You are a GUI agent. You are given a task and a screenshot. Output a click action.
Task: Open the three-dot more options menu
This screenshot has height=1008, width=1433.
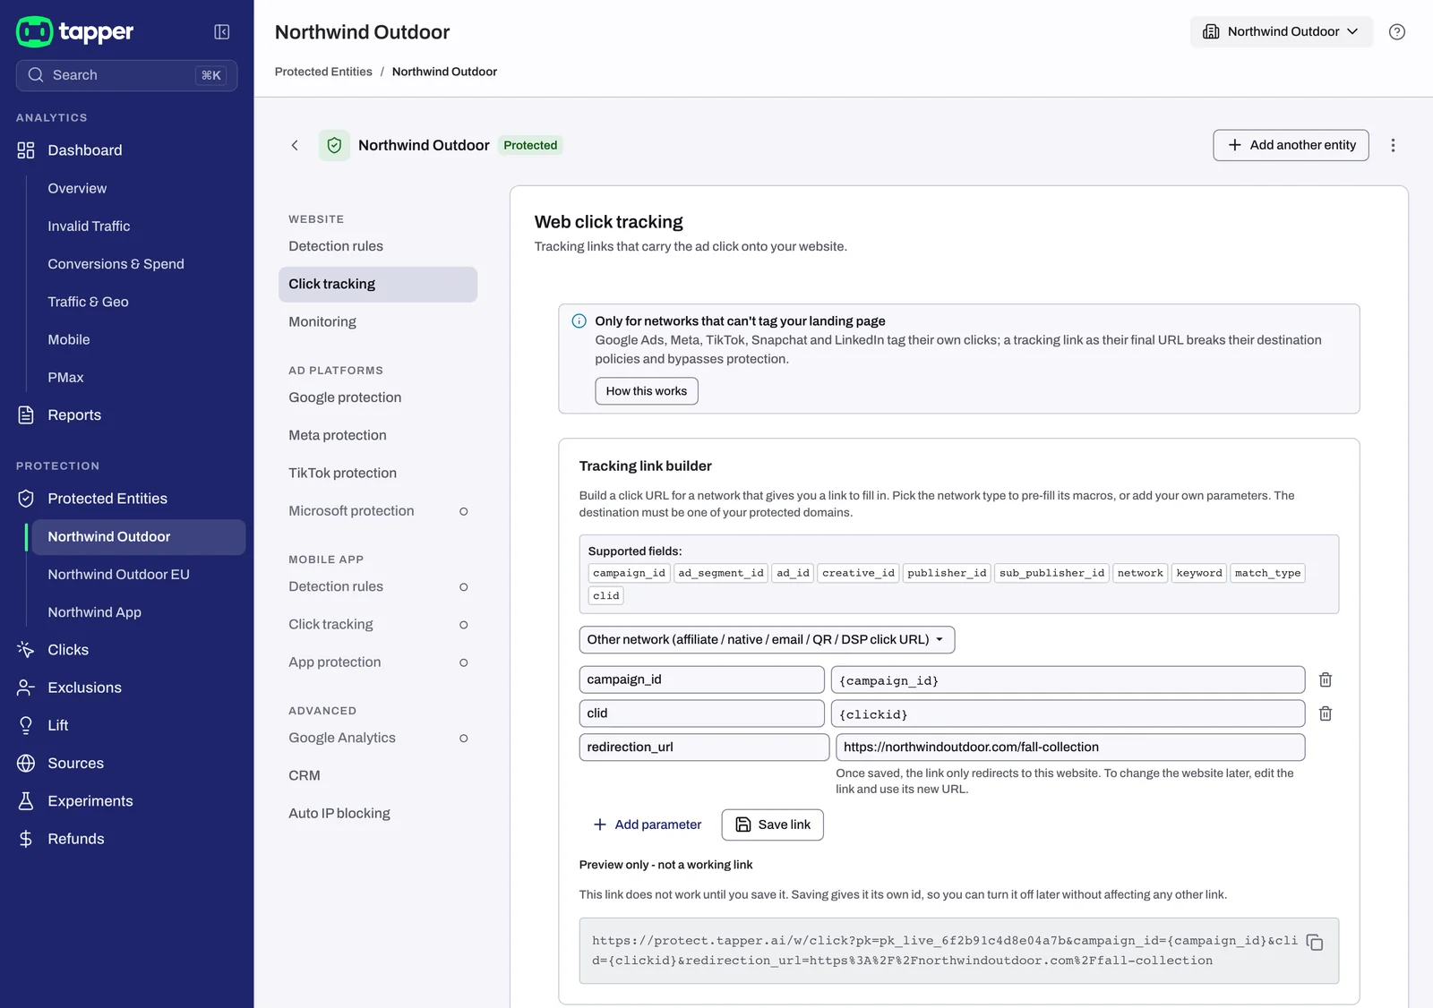click(1393, 145)
